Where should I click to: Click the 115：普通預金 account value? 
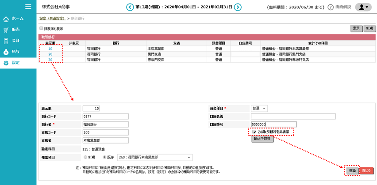point(94,149)
